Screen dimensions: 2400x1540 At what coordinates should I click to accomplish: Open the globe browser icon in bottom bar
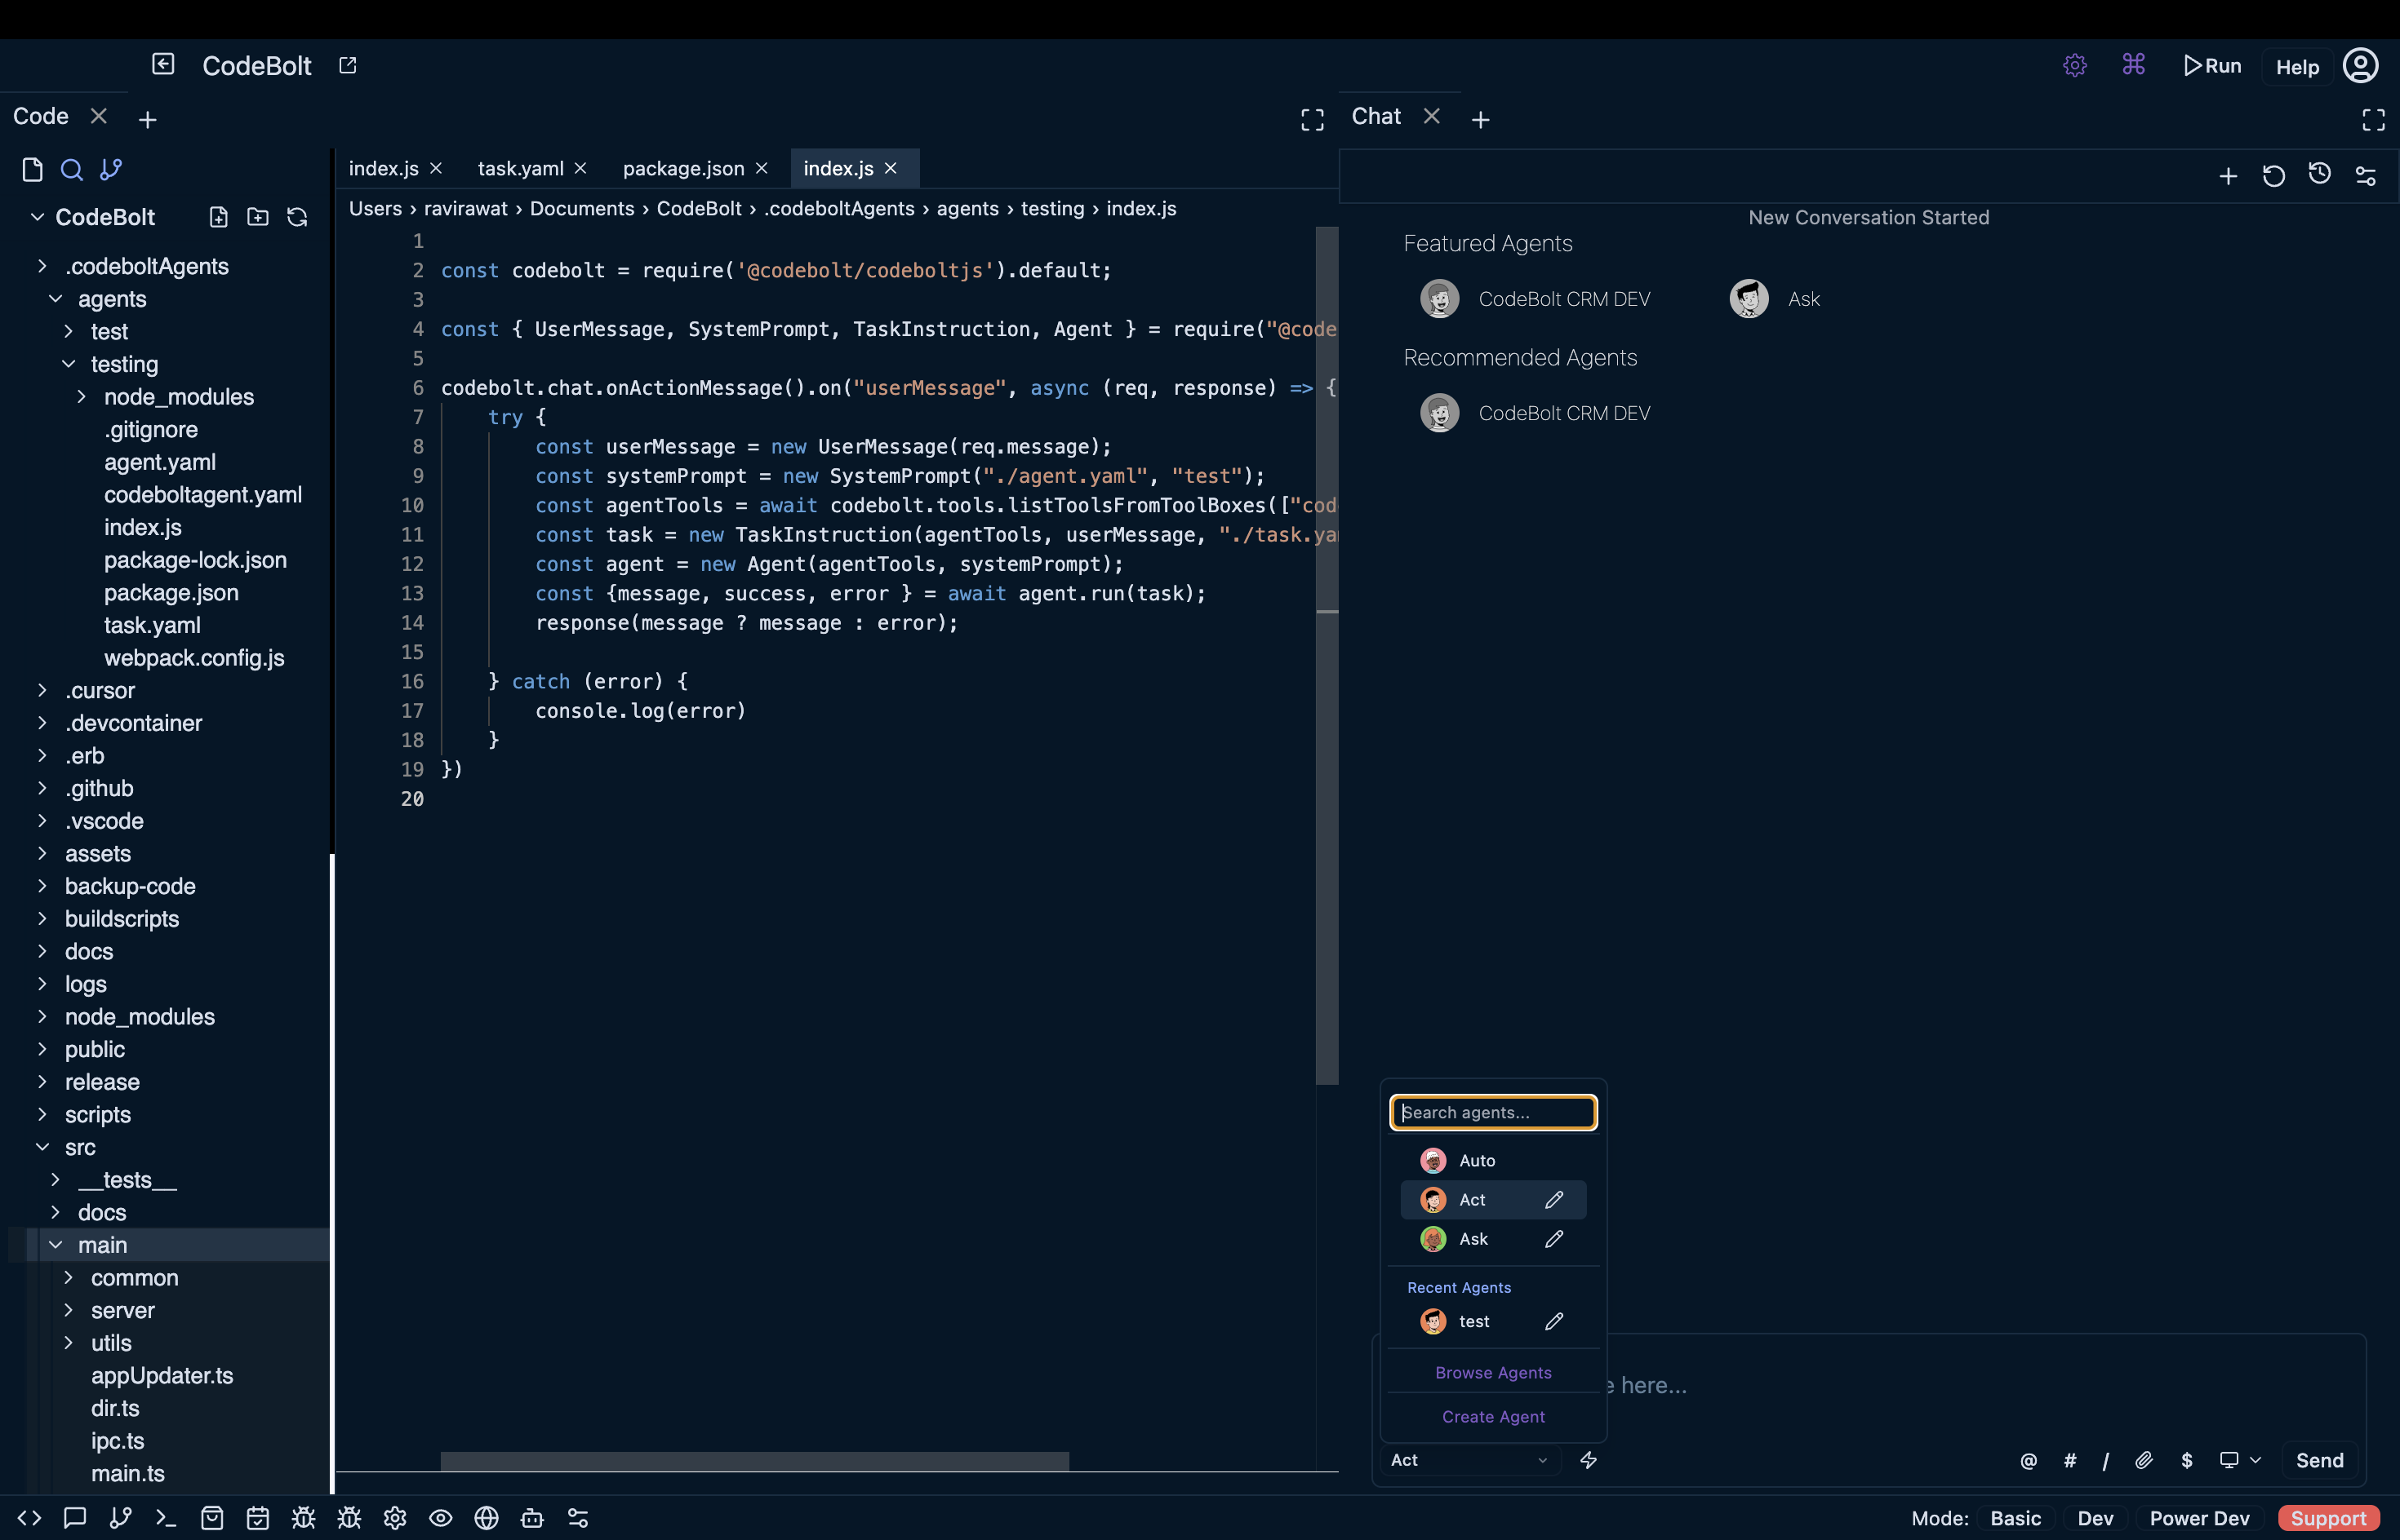tap(487, 1518)
